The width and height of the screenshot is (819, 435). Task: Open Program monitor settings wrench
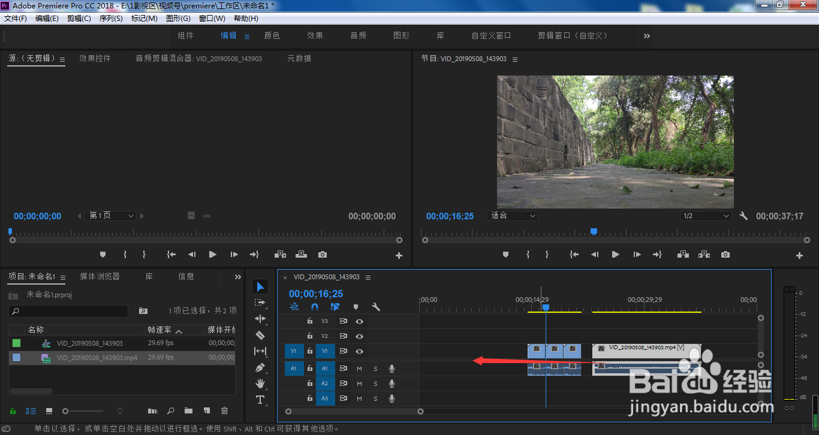point(743,216)
